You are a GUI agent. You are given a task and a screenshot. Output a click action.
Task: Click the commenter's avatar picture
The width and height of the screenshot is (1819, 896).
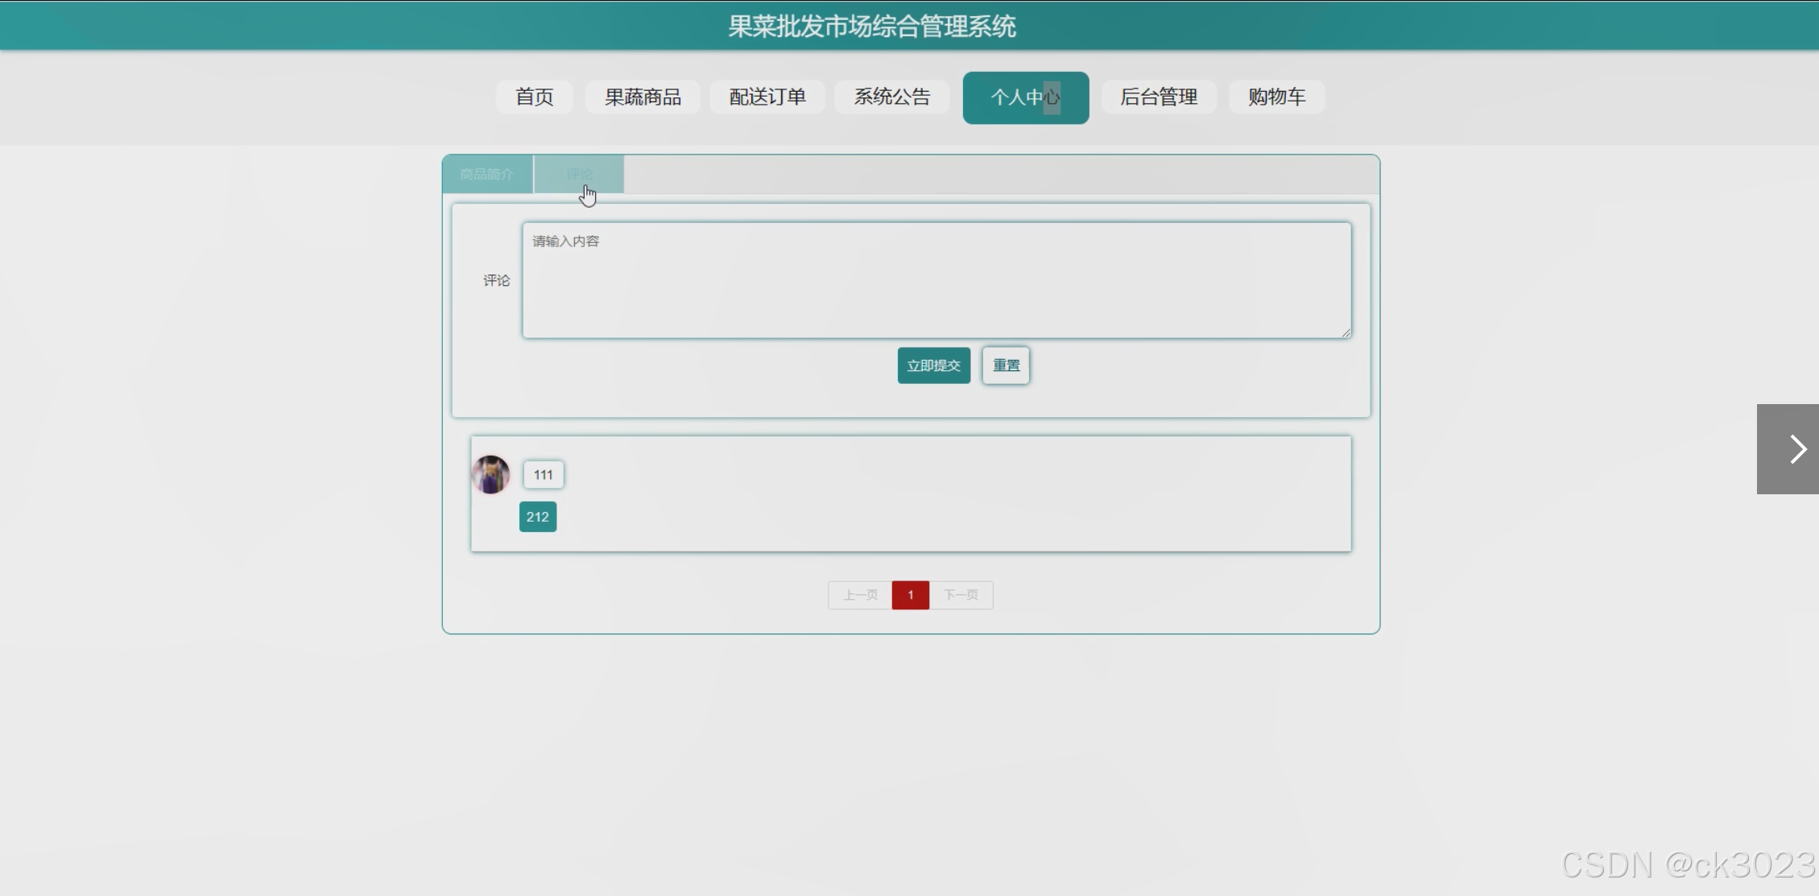[490, 474]
